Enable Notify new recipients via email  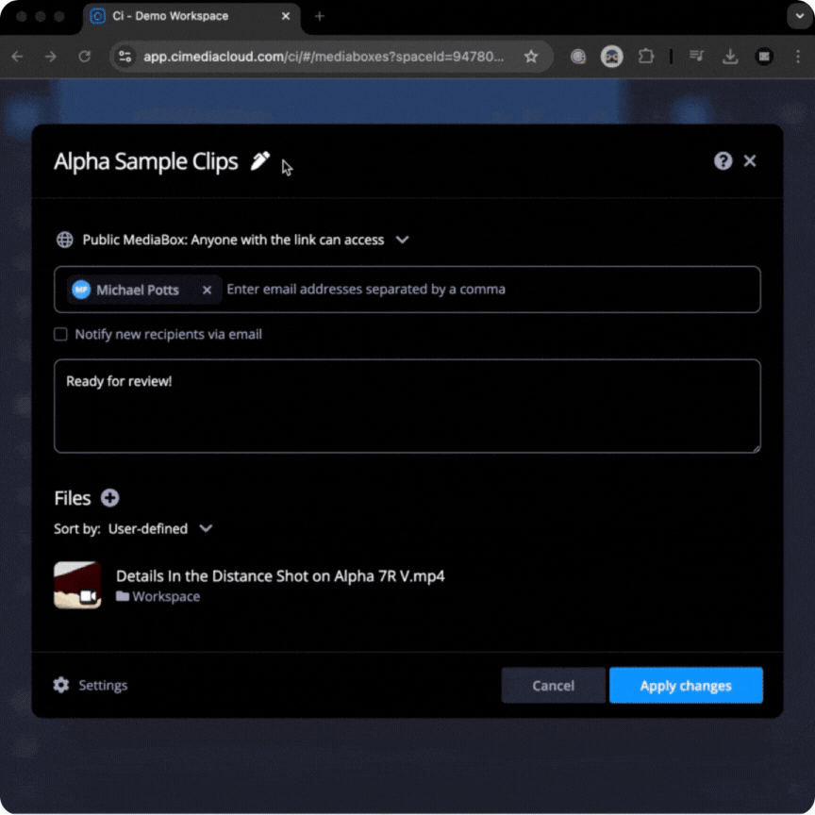[60, 334]
